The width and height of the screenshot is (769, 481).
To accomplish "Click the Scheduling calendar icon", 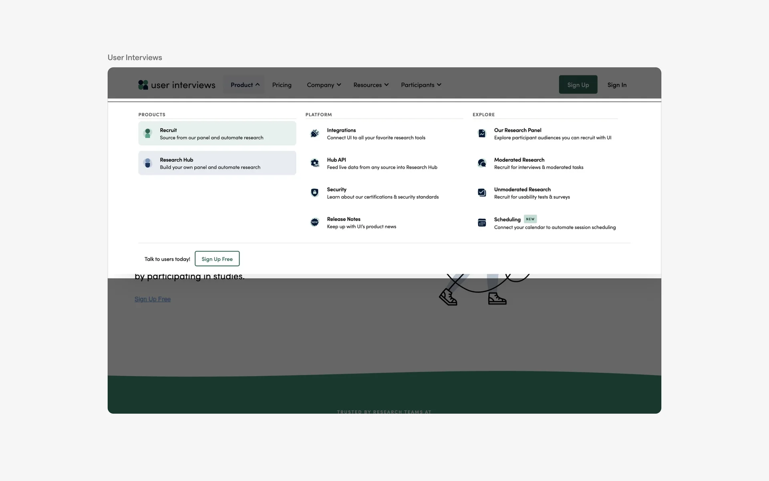I will tap(482, 222).
